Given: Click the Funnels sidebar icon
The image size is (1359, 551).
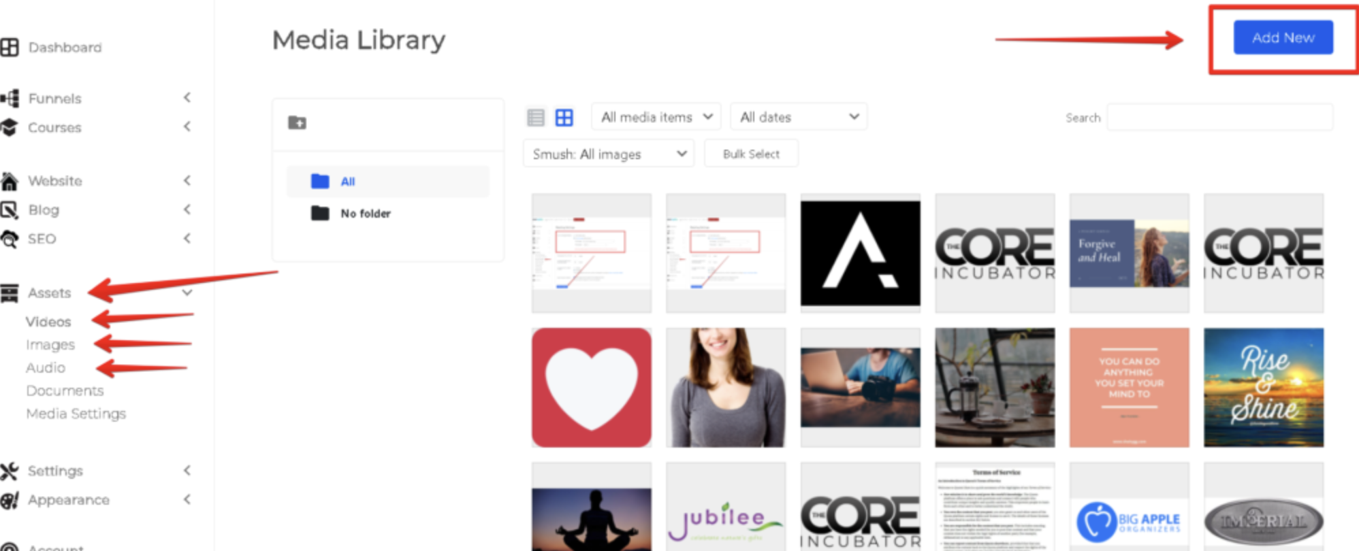Looking at the screenshot, I should click(x=10, y=99).
